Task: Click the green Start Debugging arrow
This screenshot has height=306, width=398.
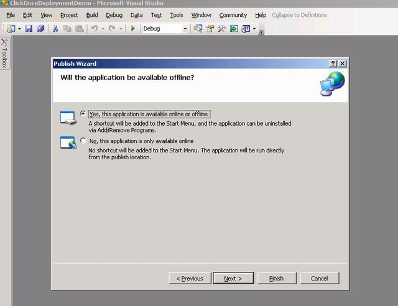Action: pyautogui.click(x=132, y=29)
